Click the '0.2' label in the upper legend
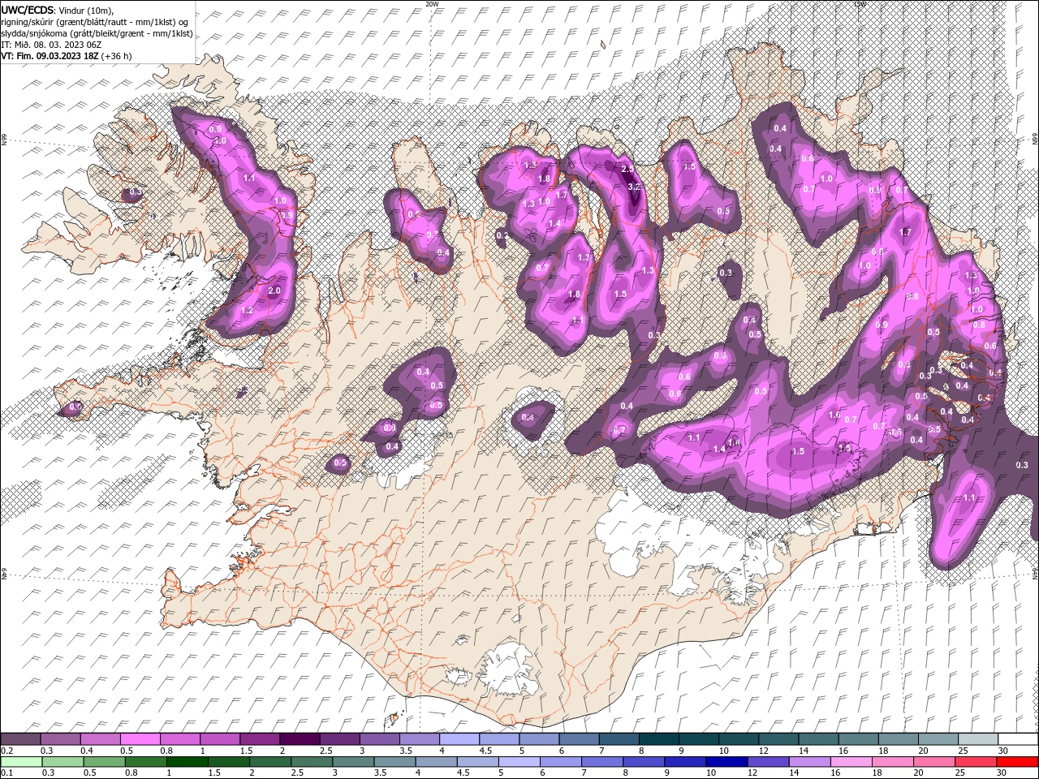The image size is (1039, 779). coord(6,751)
